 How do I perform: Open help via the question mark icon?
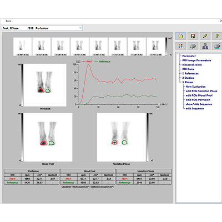(217, 36)
